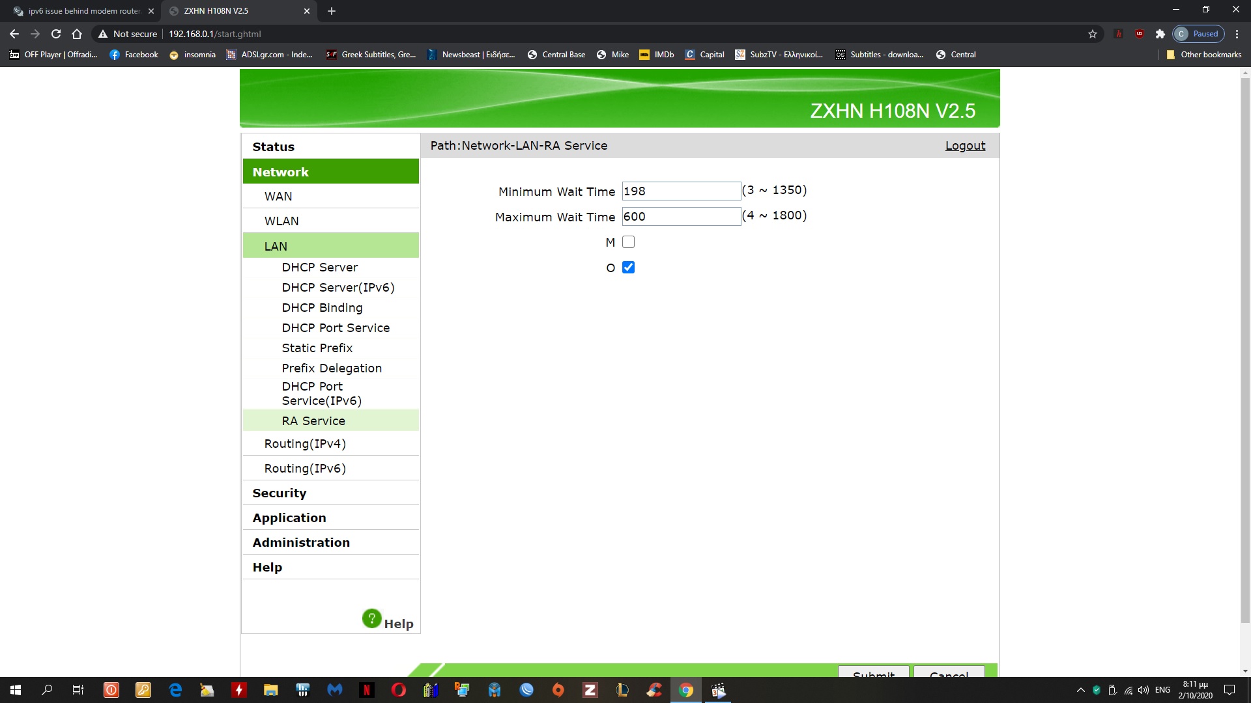This screenshot has width=1251, height=703.
Task: Bookmark this page with the star icon
Action: 1093,34
